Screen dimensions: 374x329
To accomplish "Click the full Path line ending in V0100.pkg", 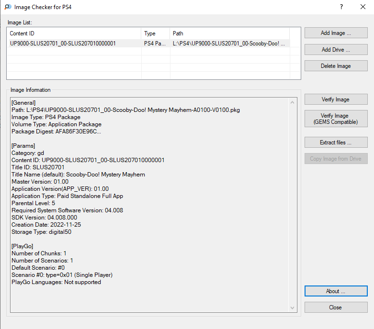I will [125, 110].
